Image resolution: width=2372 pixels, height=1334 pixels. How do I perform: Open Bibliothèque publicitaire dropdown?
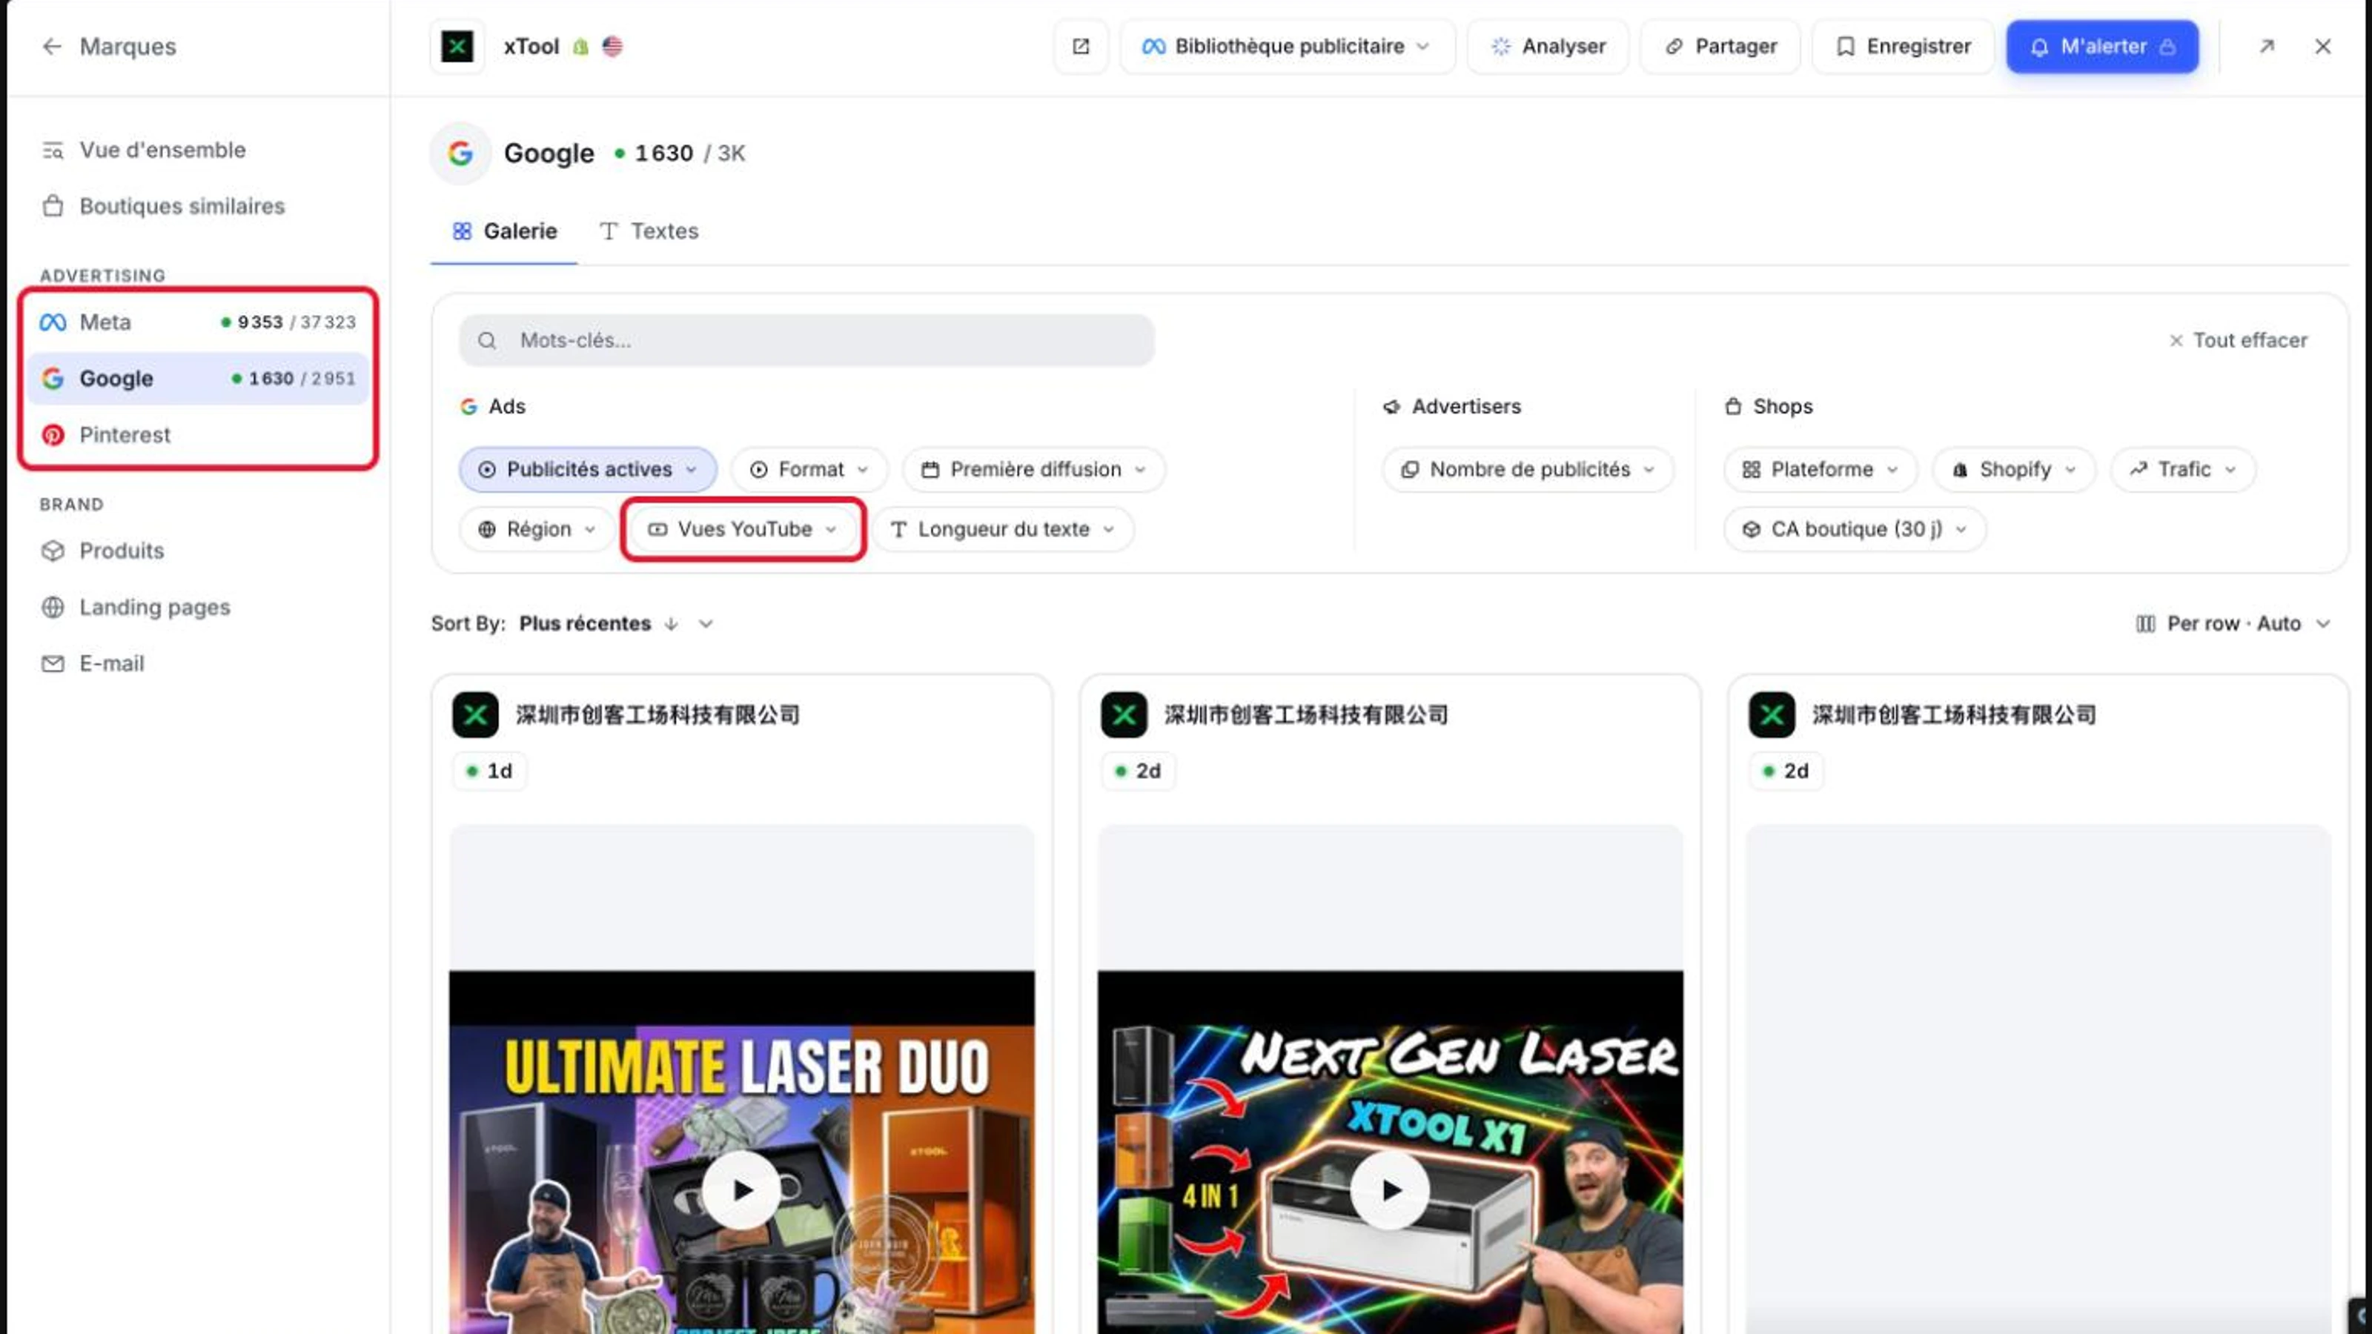[x=1286, y=46]
